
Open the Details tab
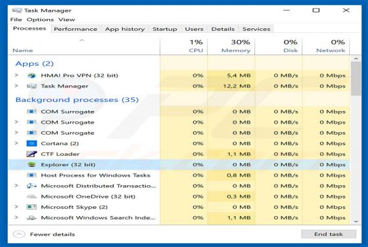(223, 29)
